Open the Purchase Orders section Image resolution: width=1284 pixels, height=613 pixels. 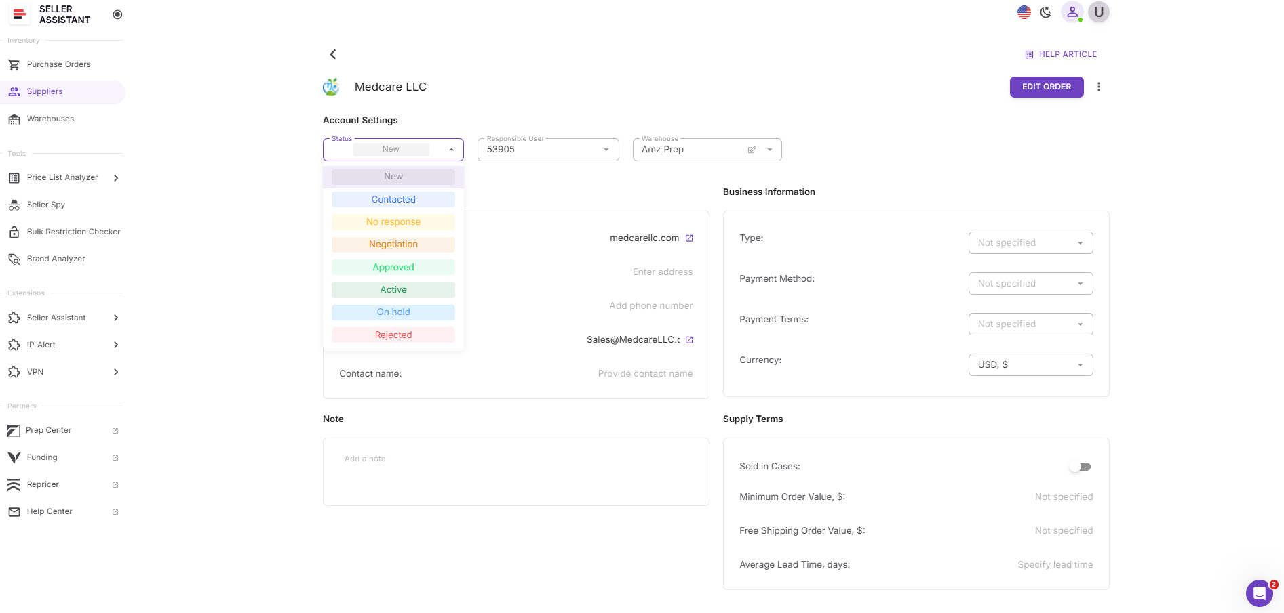(58, 64)
